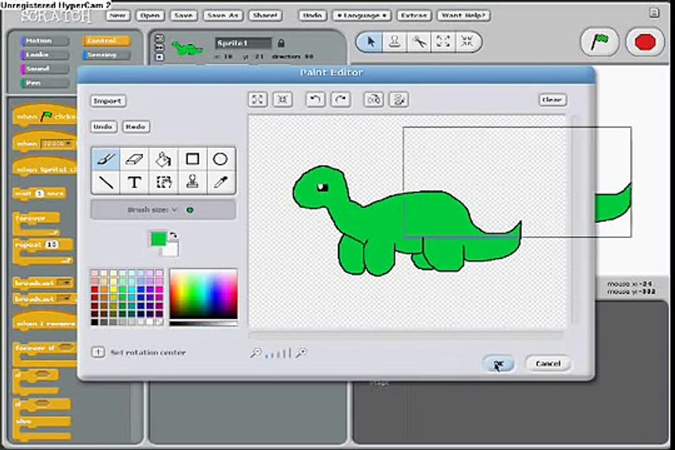Open message dropdown in first broadcast block
675x450 pixels.
click(x=64, y=283)
